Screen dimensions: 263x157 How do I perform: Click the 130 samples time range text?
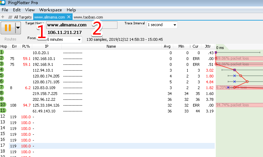pyautogui.click(x=125, y=40)
